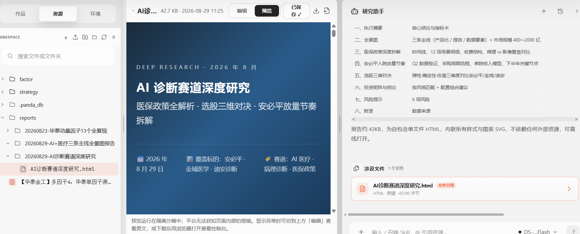Click the .panda_db folder icon
580x234 pixels.
pos(12,104)
